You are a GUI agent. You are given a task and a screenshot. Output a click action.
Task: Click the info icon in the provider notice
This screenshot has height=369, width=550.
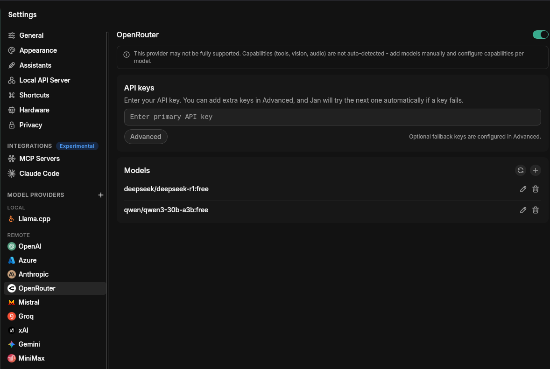[127, 55]
